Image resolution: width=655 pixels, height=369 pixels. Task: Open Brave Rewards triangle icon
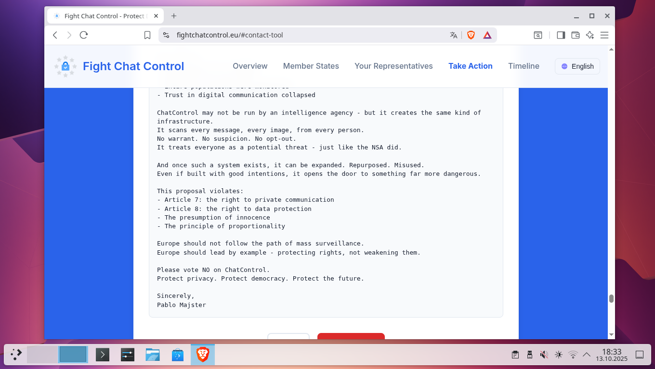[487, 35]
